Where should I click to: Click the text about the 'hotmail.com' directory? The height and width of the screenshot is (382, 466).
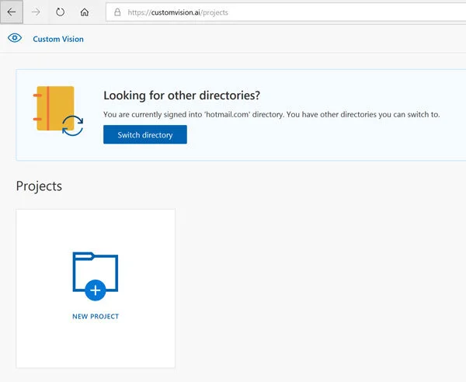click(x=271, y=114)
